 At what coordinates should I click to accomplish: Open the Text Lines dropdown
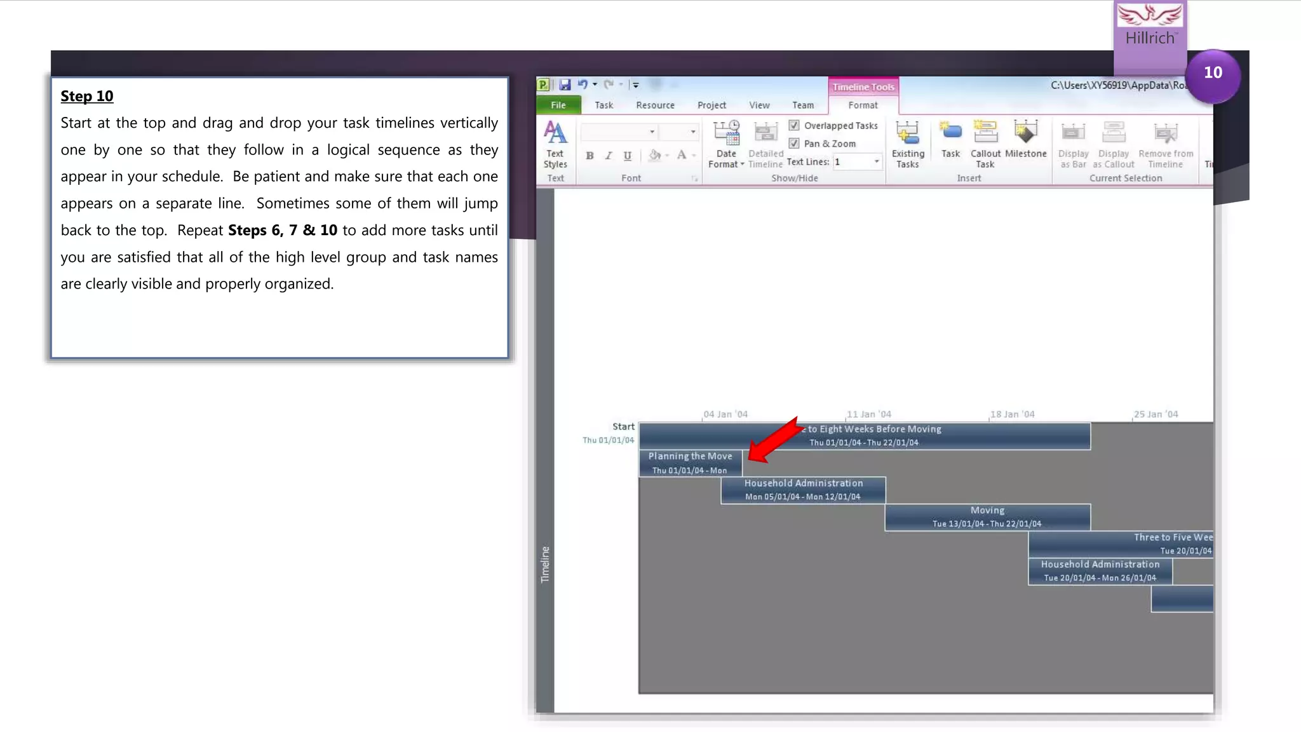pos(877,162)
